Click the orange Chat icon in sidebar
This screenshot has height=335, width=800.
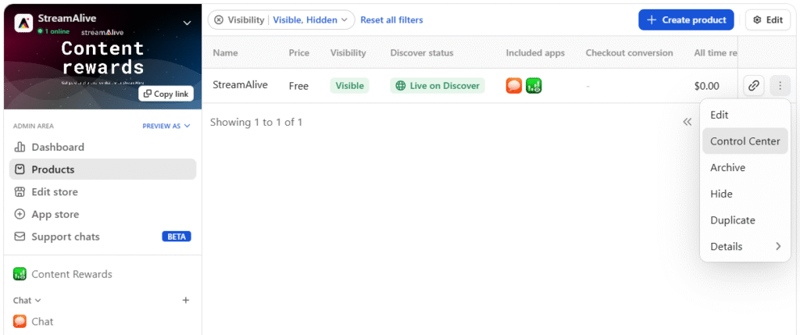[x=20, y=322]
